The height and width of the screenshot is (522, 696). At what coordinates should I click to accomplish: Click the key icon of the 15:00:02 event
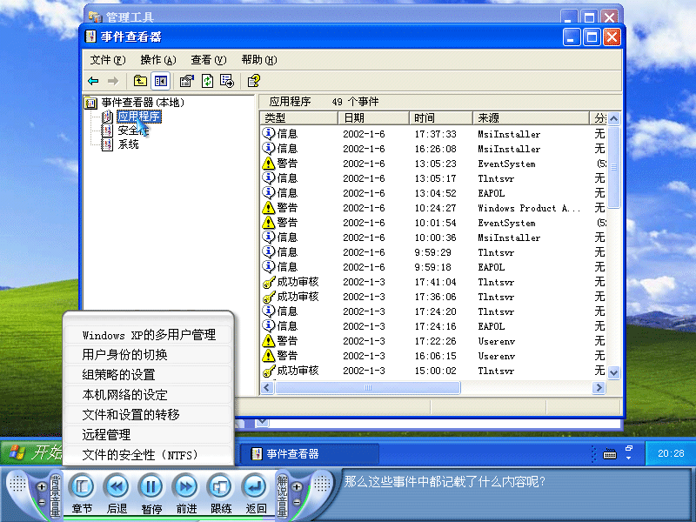pos(269,371)
